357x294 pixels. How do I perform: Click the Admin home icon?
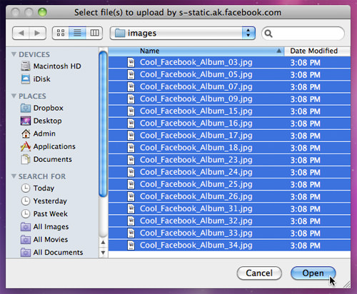pos(26,133)
